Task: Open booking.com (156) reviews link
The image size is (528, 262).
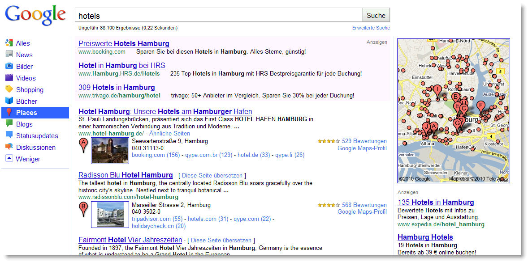Action: point(156,155)
